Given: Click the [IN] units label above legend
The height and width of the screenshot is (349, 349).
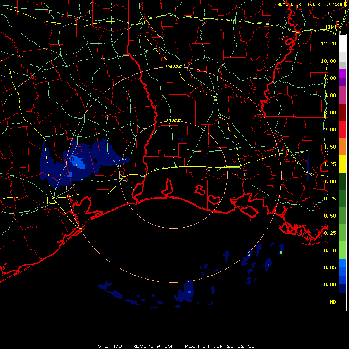Looking at the screenshot, I should click(x=331, y=27).
